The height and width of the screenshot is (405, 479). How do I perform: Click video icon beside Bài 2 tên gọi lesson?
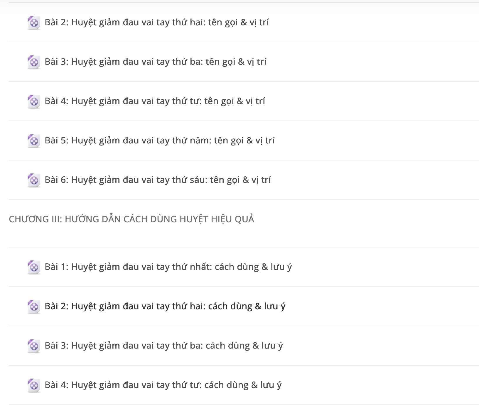point(34,23)
